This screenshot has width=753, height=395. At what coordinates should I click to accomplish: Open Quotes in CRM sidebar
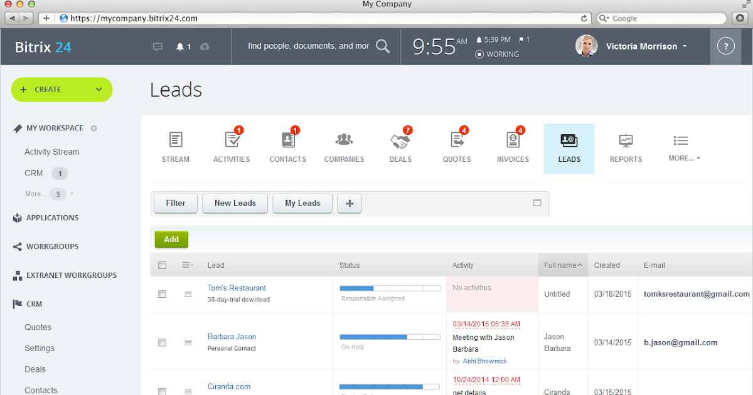point(38,327)
